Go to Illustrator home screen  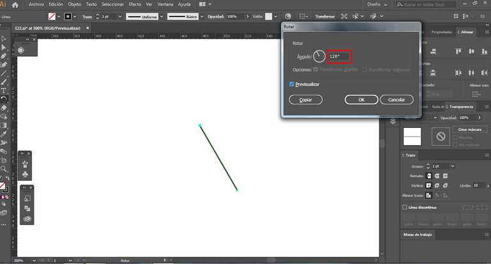pyautogui.click(x=15, y=4)
